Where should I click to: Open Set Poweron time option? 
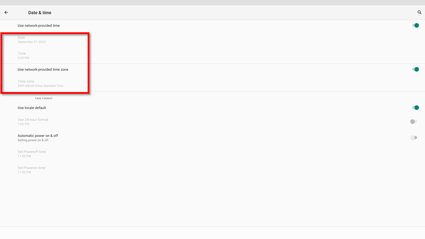click(31, 170)
